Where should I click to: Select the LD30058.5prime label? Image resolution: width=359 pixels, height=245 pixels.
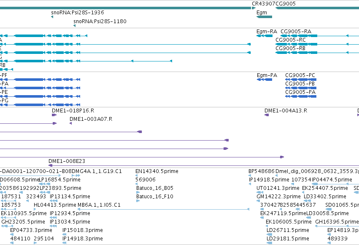click(328, 213)
